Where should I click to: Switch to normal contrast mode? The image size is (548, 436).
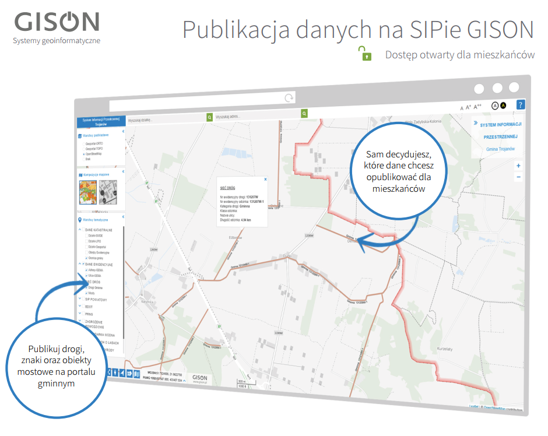coord(494,106)
